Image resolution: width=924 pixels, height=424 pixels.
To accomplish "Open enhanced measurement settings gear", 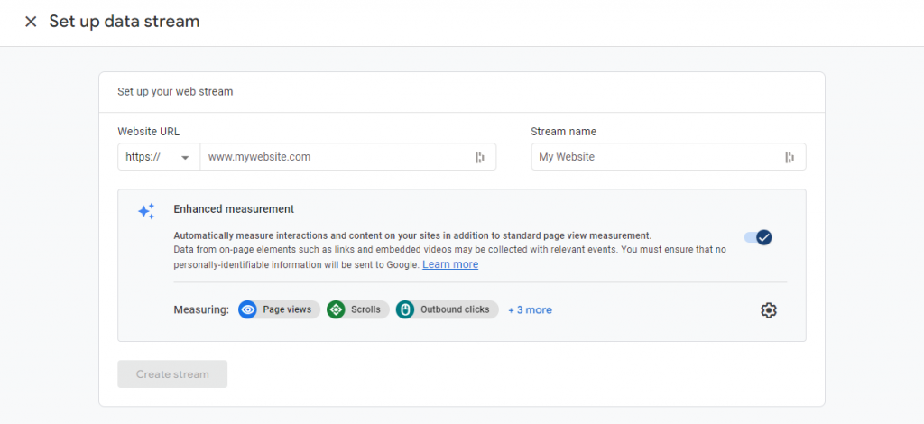I will click(769, 310).
